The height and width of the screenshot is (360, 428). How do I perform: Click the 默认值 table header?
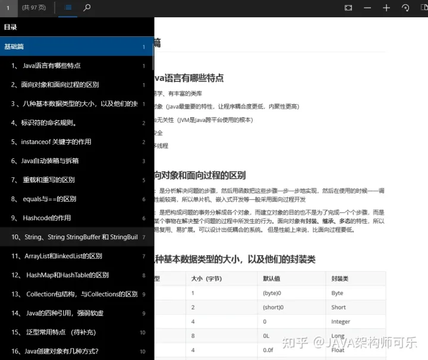pyautogui.click(x=271, y=278)
